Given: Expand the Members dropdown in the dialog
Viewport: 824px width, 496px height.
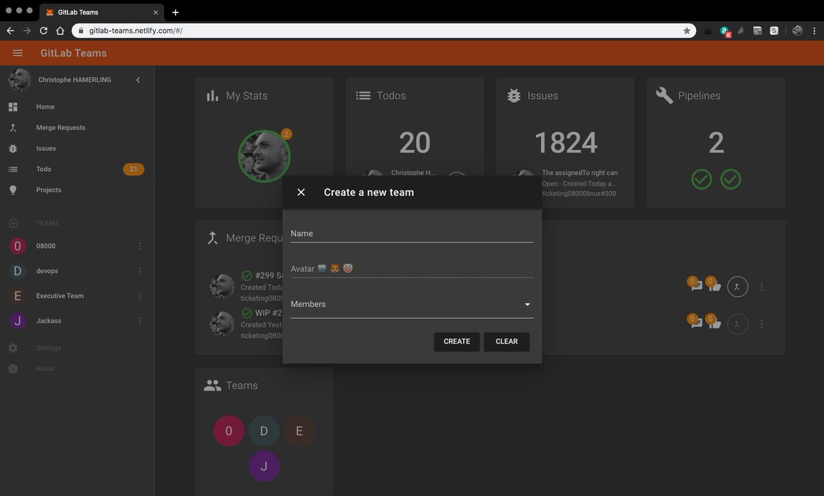Looking at the screenshot, I should pyautogui.click(x=527, y=304).
